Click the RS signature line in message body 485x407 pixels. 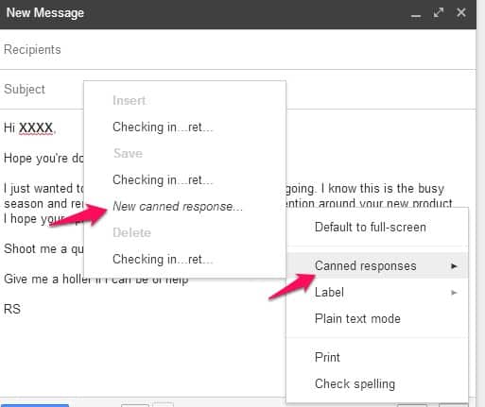(12, 309)
